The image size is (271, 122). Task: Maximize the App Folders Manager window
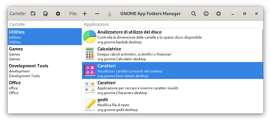245,14
